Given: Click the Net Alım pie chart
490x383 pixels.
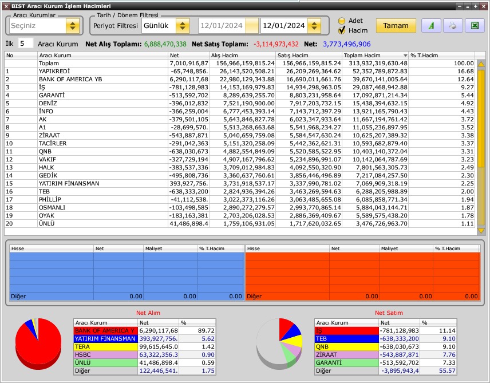Looking at the screenshot, I should coord(38,343).
